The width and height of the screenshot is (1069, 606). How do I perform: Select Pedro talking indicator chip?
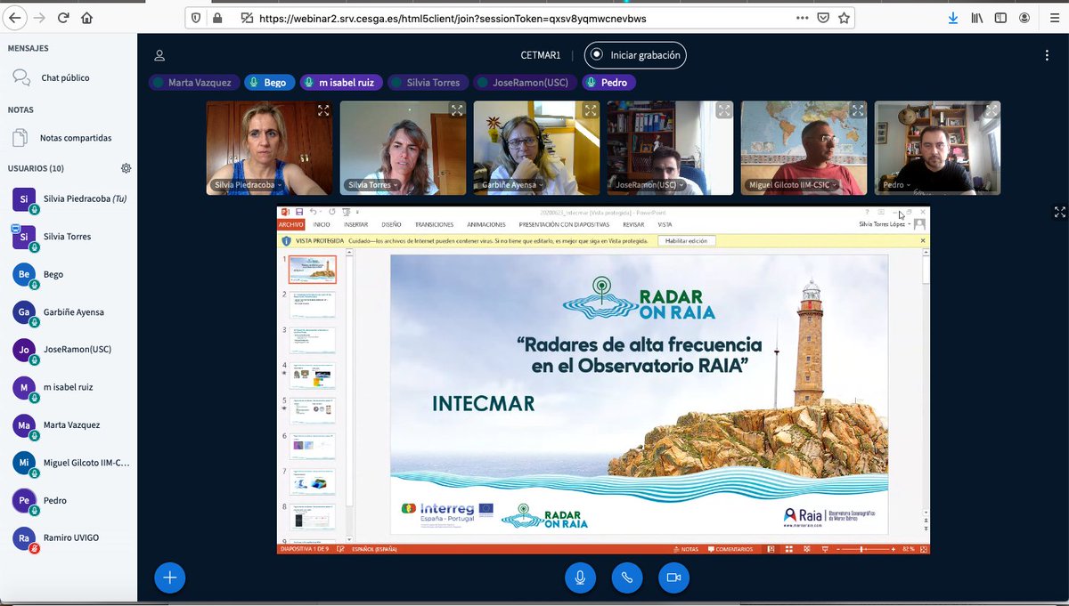pyautogui.click(x=608, y=83)
